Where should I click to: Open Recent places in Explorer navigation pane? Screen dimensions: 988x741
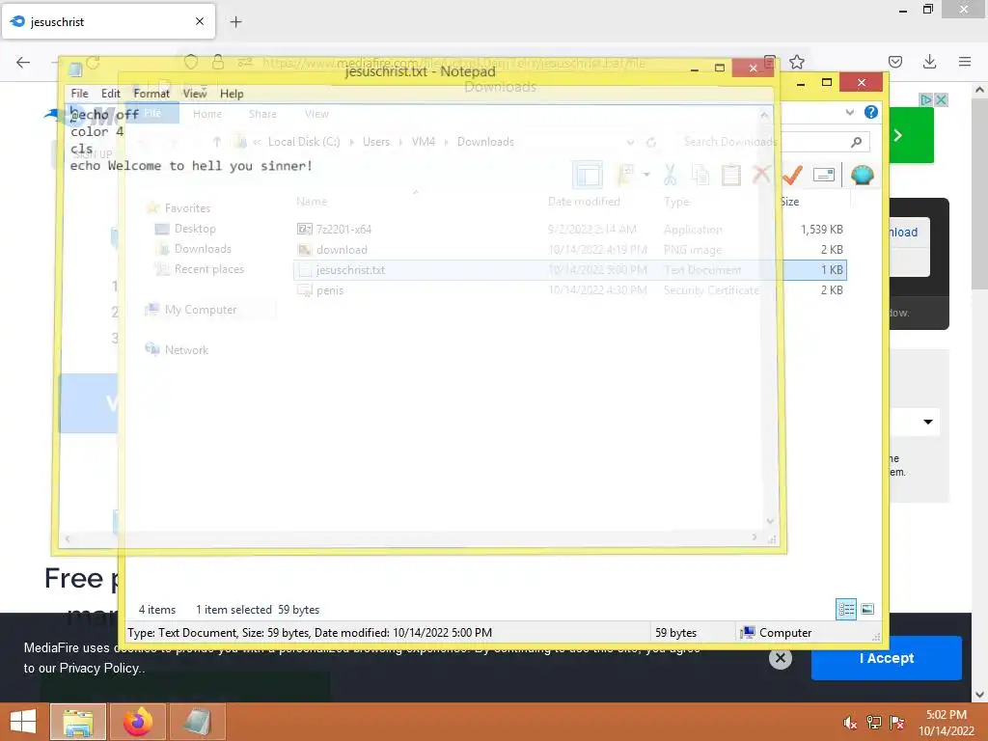[208, 269]
